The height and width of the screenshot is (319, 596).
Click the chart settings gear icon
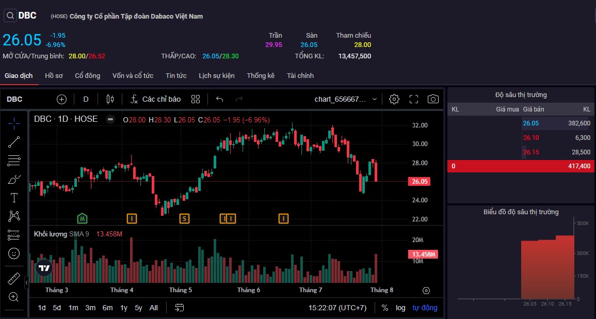tap(394, 99)
